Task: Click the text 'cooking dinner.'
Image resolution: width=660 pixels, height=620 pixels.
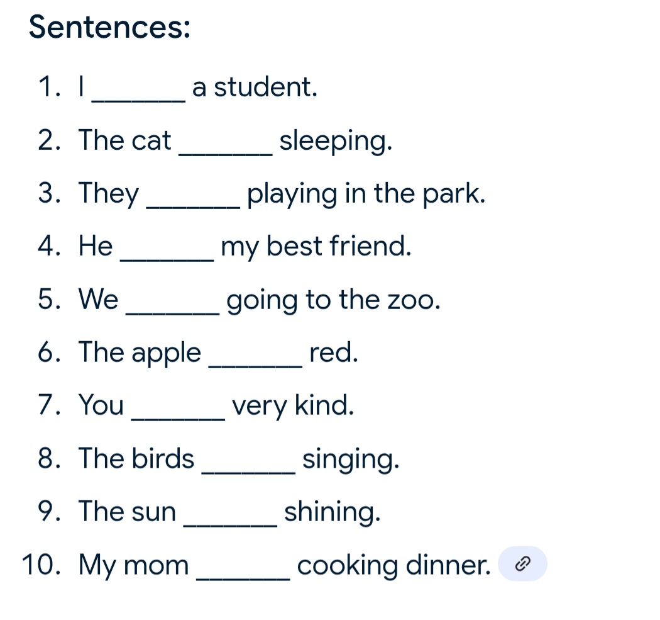Action: 394,565
